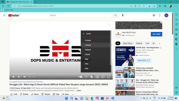Open YouTube notifications bell
Image resolution: width=179 pixels, height=101 pixels.
point(160,15)
